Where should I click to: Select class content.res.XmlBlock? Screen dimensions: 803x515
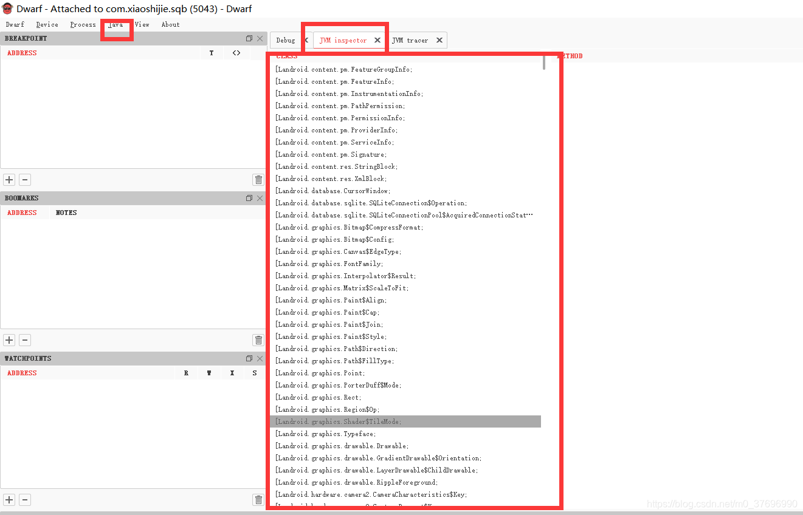pos(405,179)
